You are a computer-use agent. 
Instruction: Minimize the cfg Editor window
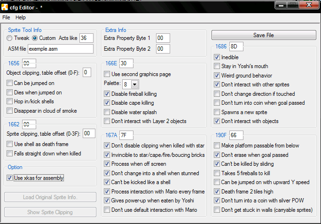tap(281, 5)
